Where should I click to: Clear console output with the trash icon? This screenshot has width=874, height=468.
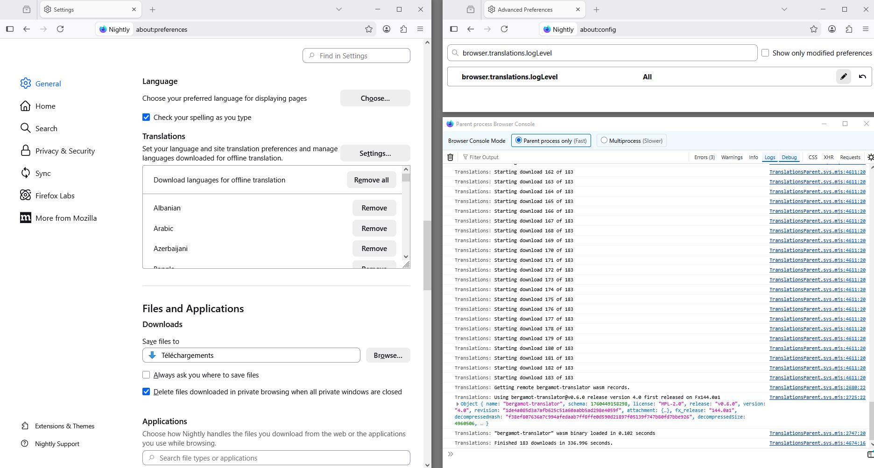[450, 157]
